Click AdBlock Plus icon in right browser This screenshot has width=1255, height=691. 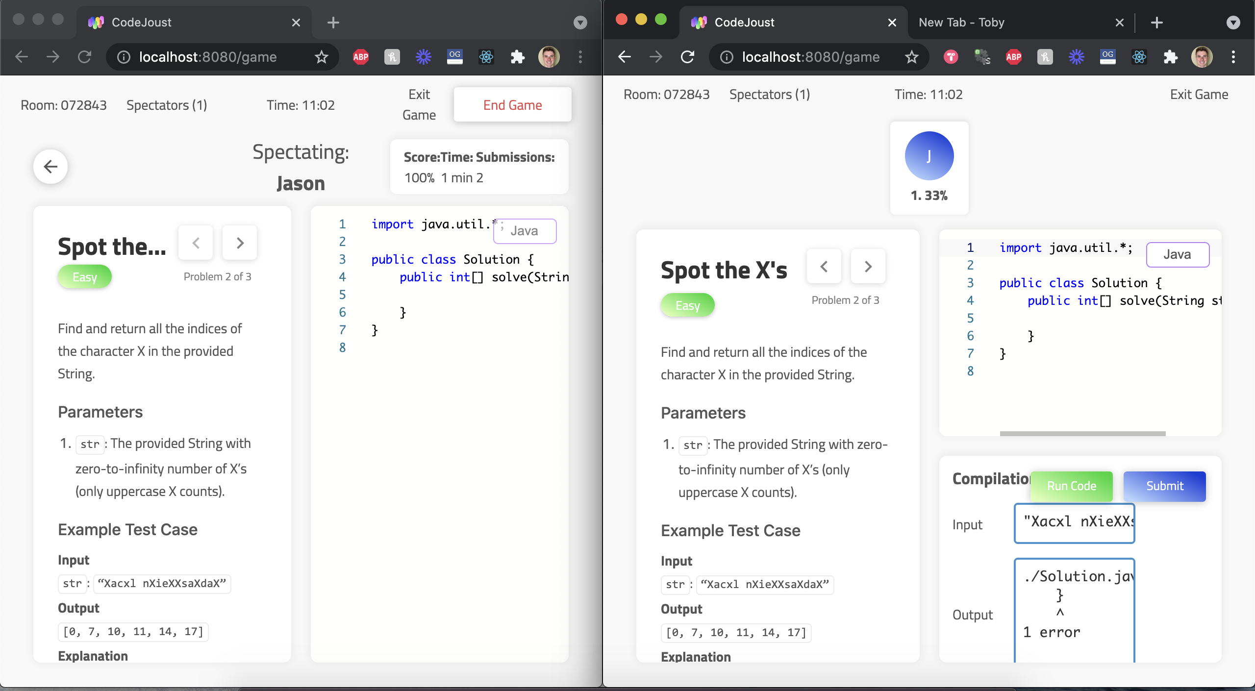1013,57
